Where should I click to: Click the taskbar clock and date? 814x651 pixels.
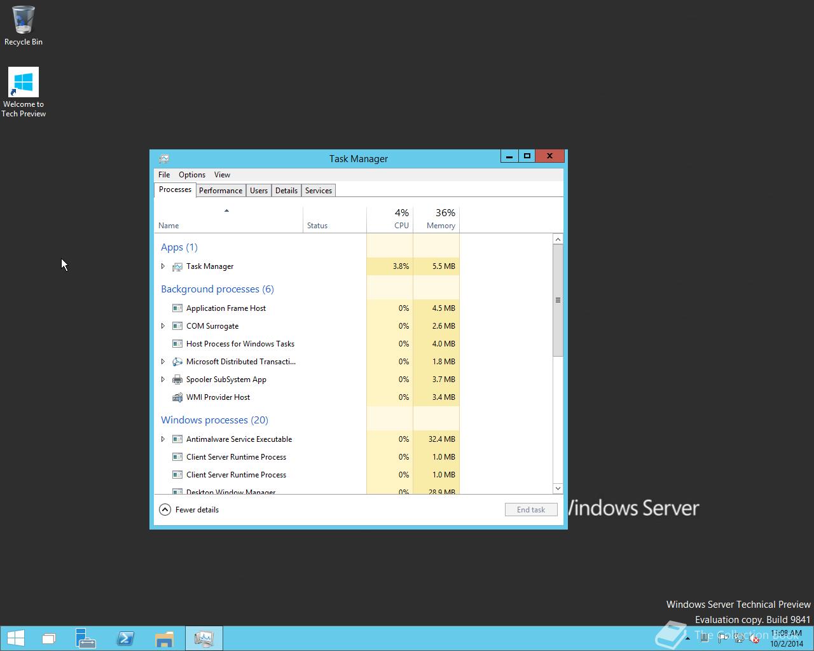(x=787, y=638)
